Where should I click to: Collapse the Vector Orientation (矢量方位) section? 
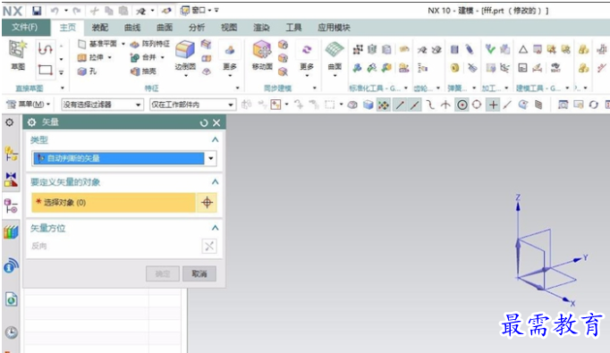(x=215, y=228)
